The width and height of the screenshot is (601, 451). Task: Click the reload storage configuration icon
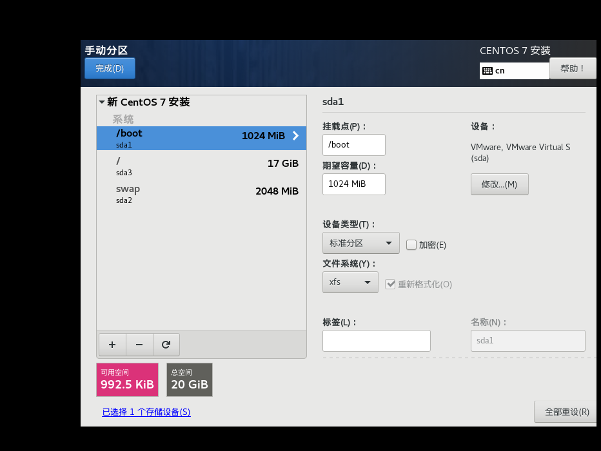pyautogui.click(x=166, y=345)
